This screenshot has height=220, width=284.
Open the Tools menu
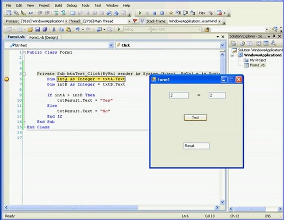pos(85,5)
